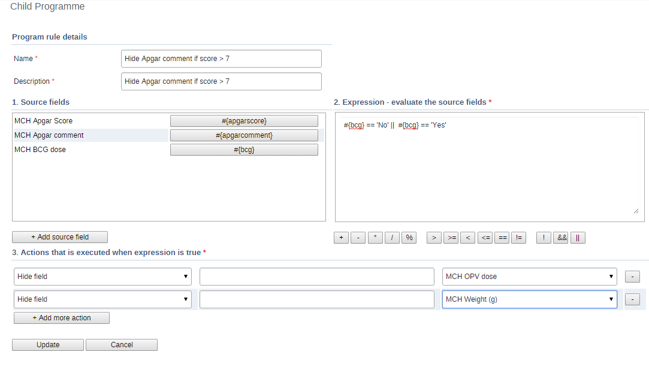
Task: Expand the MCH Weight (g) dropdown
Action: [530, 299]
